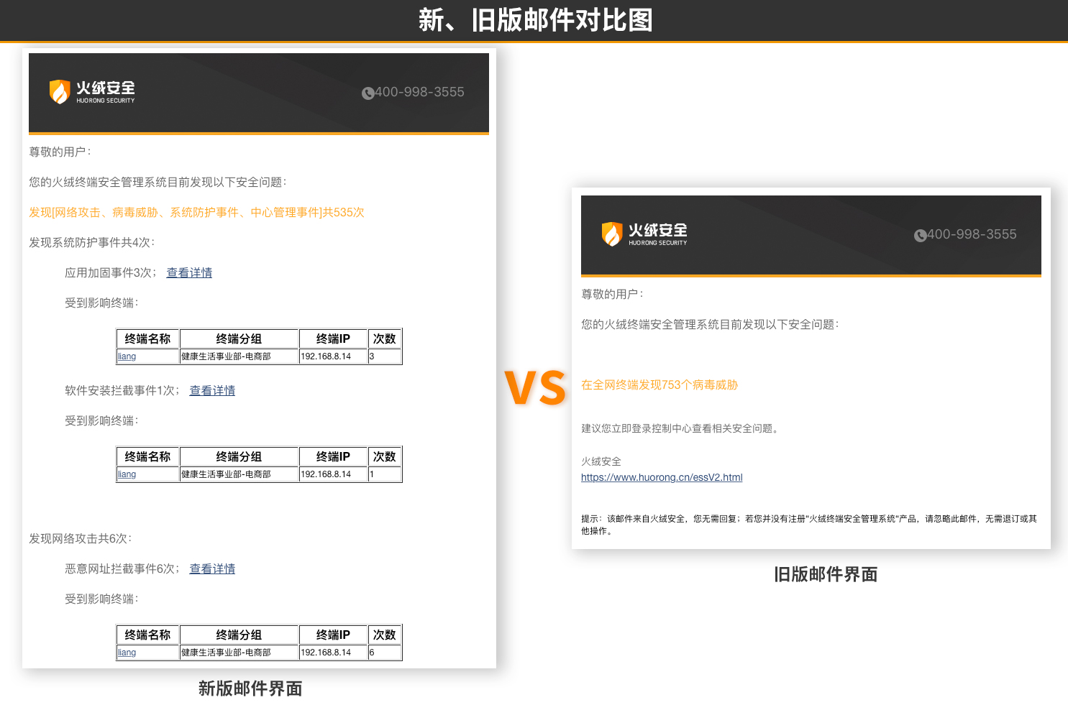This screenshot has height=705, width=1068.
Task: Click the heading 发现系统防护事件共4次
Action: [91, 242]
